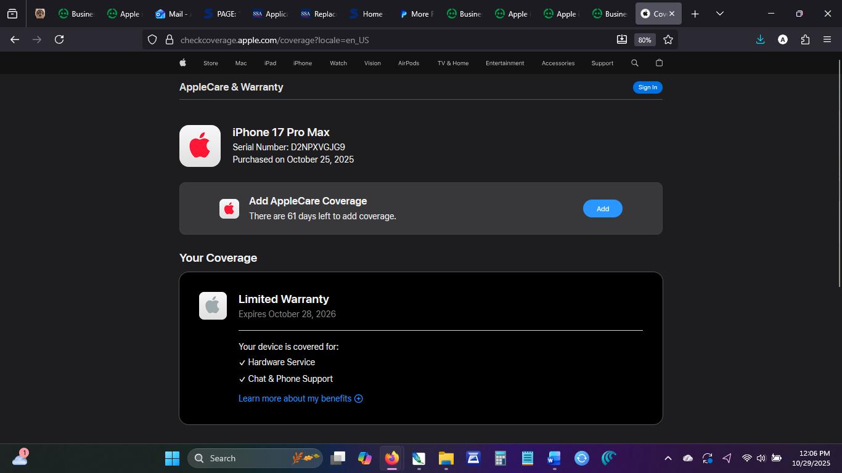Image resolution: width=842 pixels, height=473 pixels.
Task: Open the shopping bag icon
Action: point(659,63)
